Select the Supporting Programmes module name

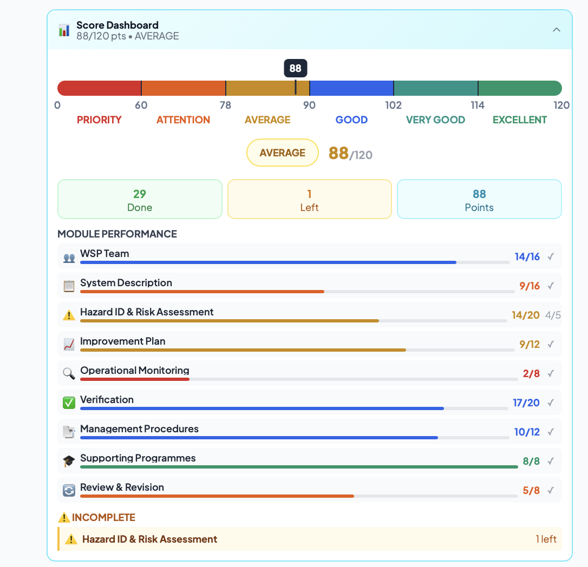pyautogui.click(x=138, y=458)
